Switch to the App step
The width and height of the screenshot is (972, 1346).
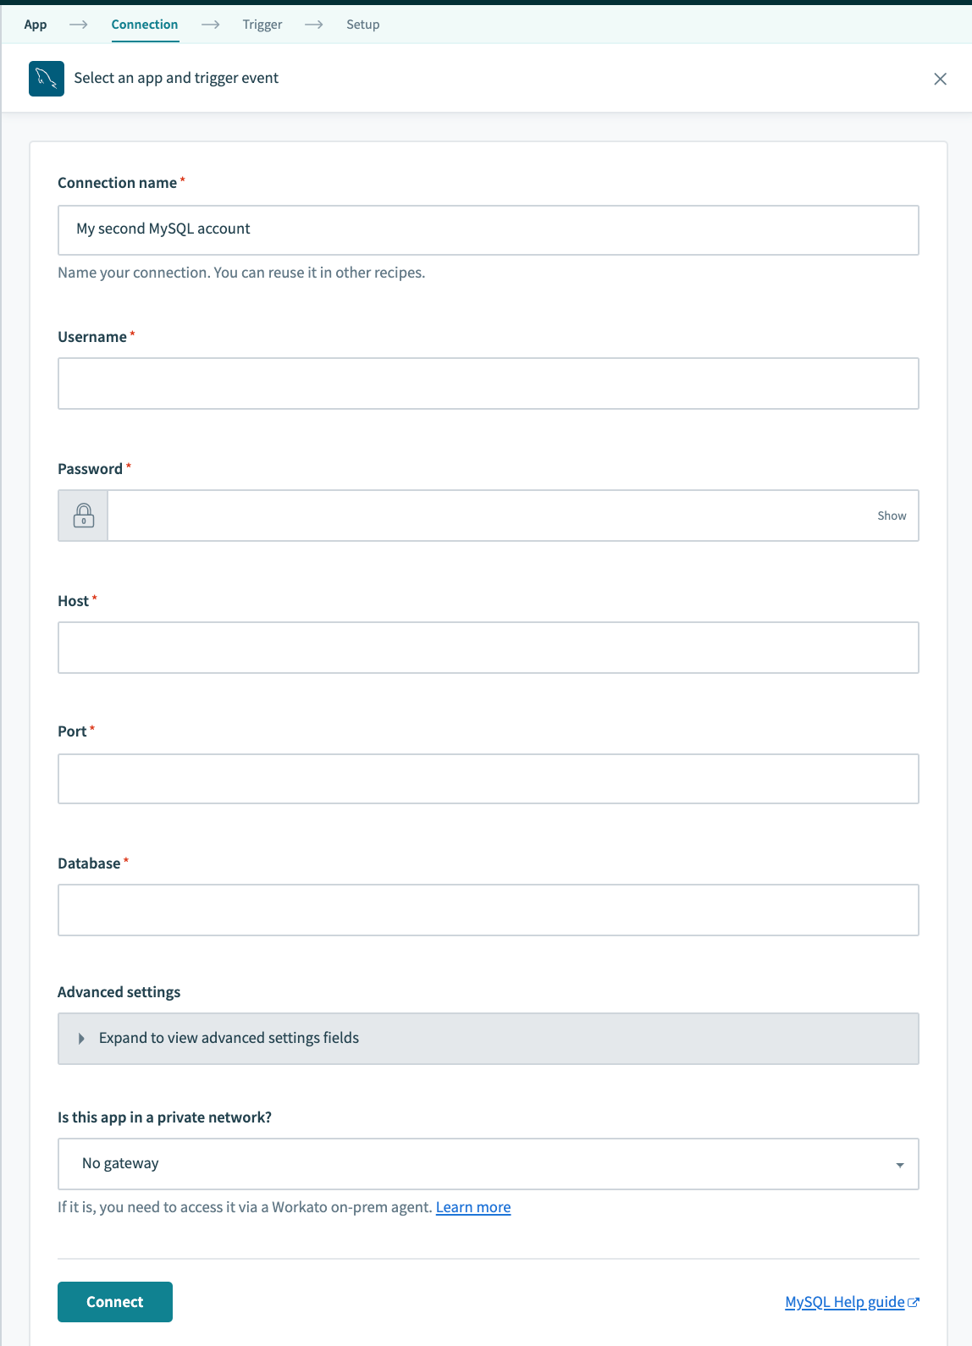pyautogui.click(x=36, y=25)
